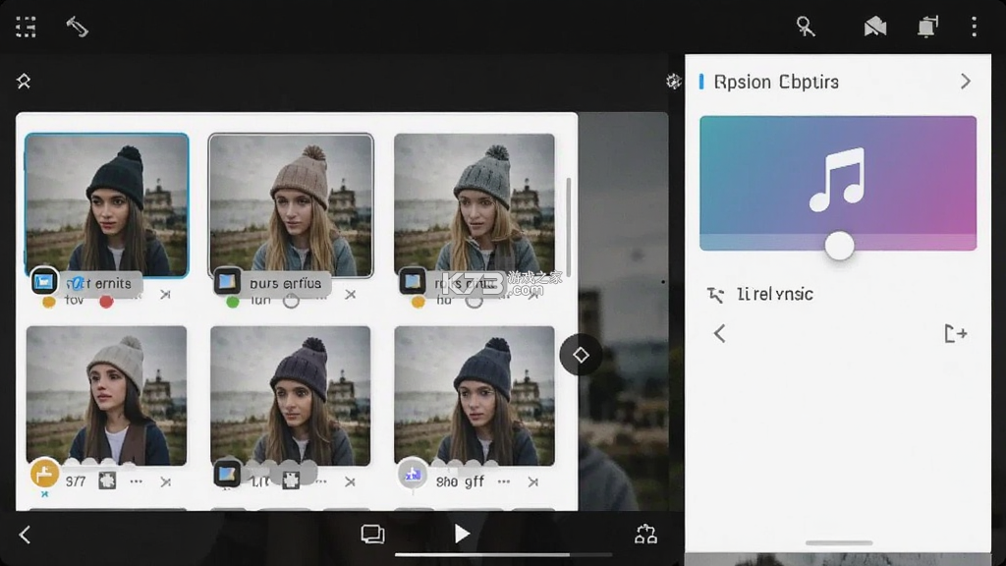Screen dimensions: 1006x566
Task: Open the three dots menu beside 3/7
Action: tap(136, 481)
